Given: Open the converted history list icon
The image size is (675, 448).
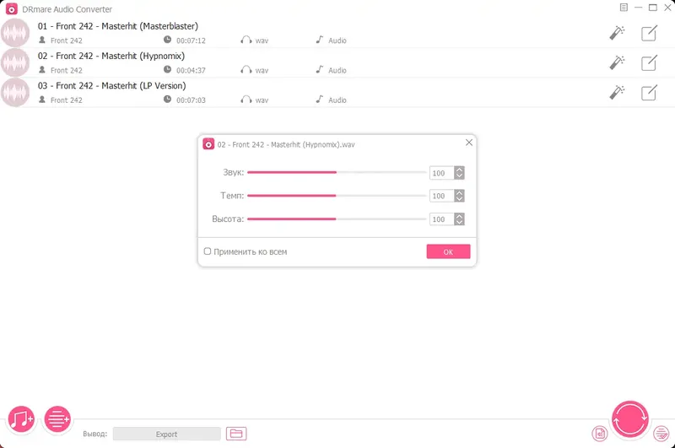Looking at the screenshot, I should click(661, 434).
